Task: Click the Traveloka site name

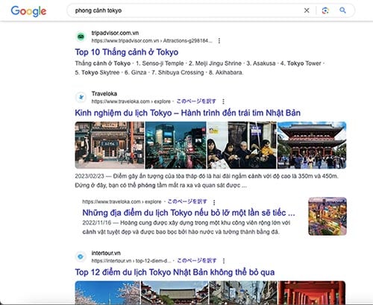Action: coord(104,94)
